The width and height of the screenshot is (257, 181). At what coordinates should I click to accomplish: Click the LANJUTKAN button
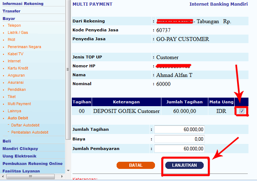(x=184, y=165)
